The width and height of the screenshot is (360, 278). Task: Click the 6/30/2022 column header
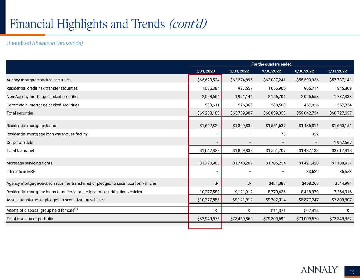coord(304,71)
